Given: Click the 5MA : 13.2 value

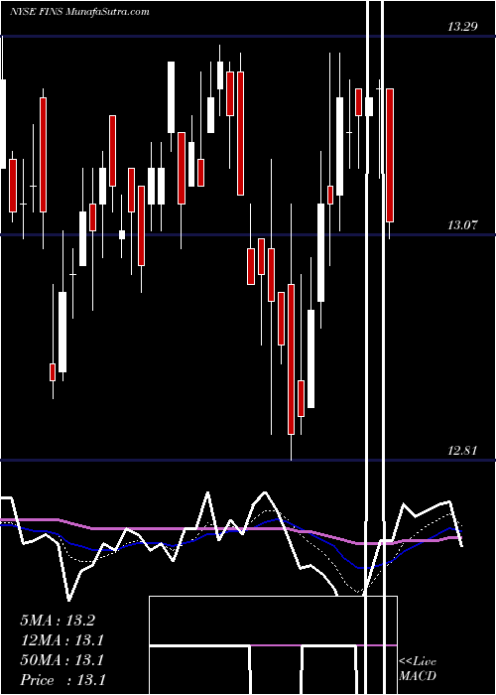Looking at the screenshot, I should coord(58,621).
